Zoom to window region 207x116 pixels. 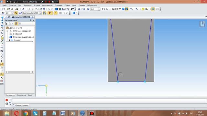[84, 9]
